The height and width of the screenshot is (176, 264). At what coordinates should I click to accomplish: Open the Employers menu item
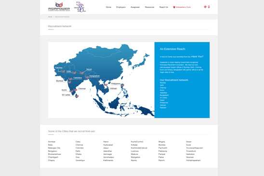[x=121, y=7]
